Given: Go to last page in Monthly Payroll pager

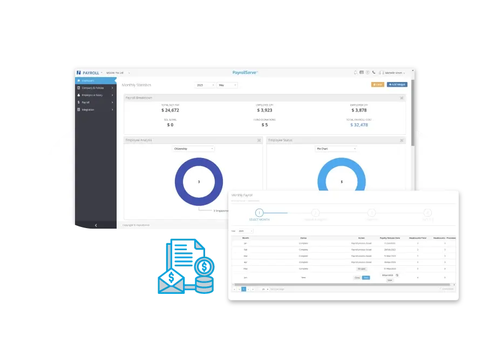Looking at the screenshot, I should click(253, 289).
